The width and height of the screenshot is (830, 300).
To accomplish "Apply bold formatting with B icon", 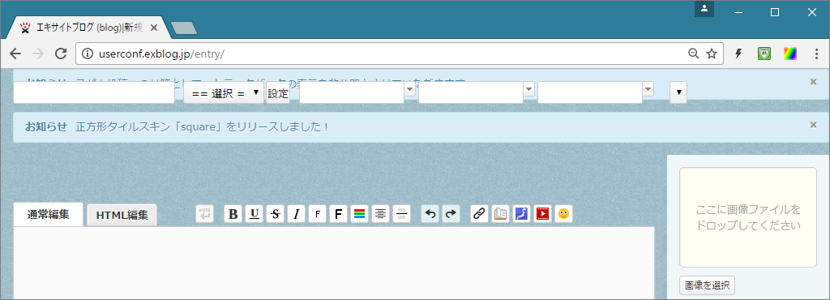I will (x=233, y=214).
